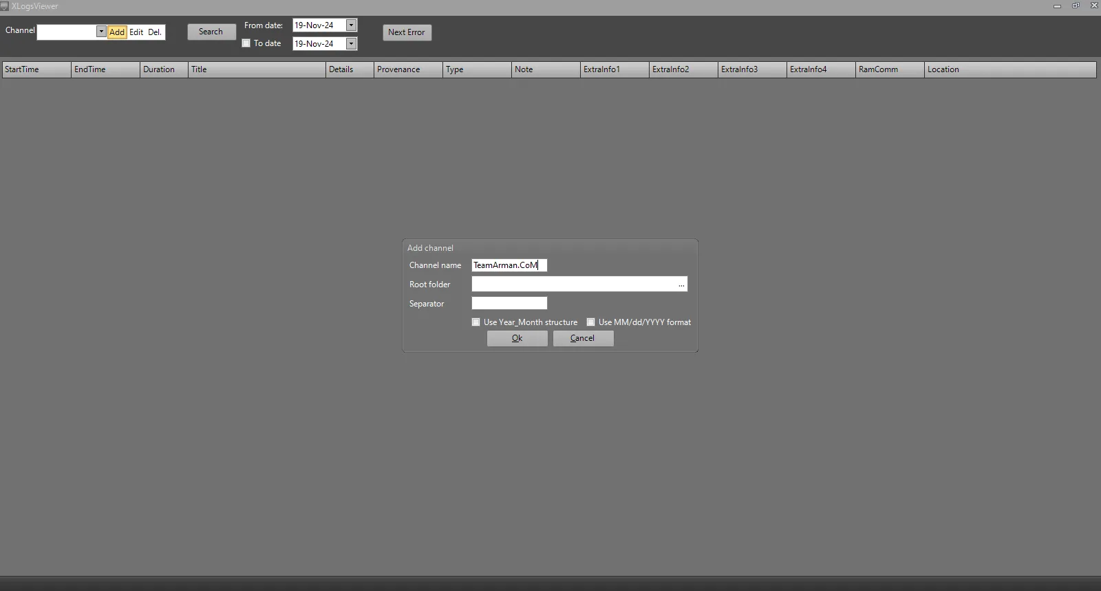Click the XLogsViewer app icon in title bar
Viewport: 1101px width, 591px height.
(4, 6)
